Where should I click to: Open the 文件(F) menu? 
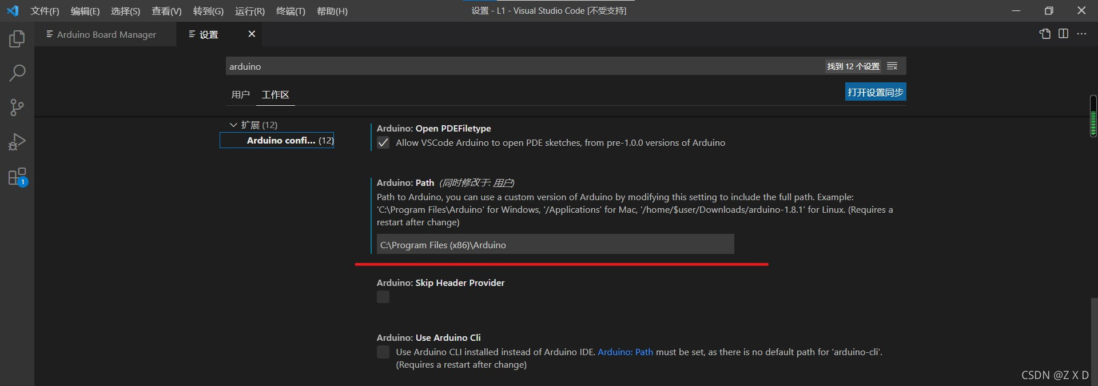pyautogui.click(x=45, y=11)
